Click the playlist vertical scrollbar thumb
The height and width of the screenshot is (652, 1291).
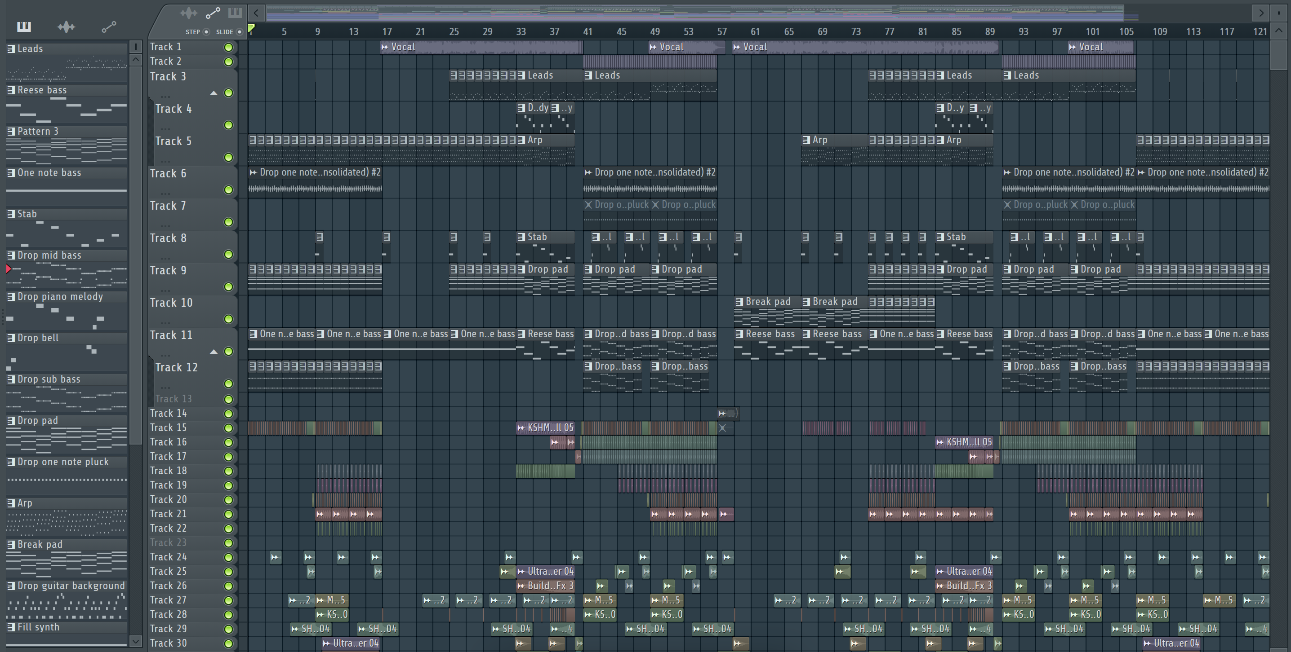click(x=1278, y=55)
